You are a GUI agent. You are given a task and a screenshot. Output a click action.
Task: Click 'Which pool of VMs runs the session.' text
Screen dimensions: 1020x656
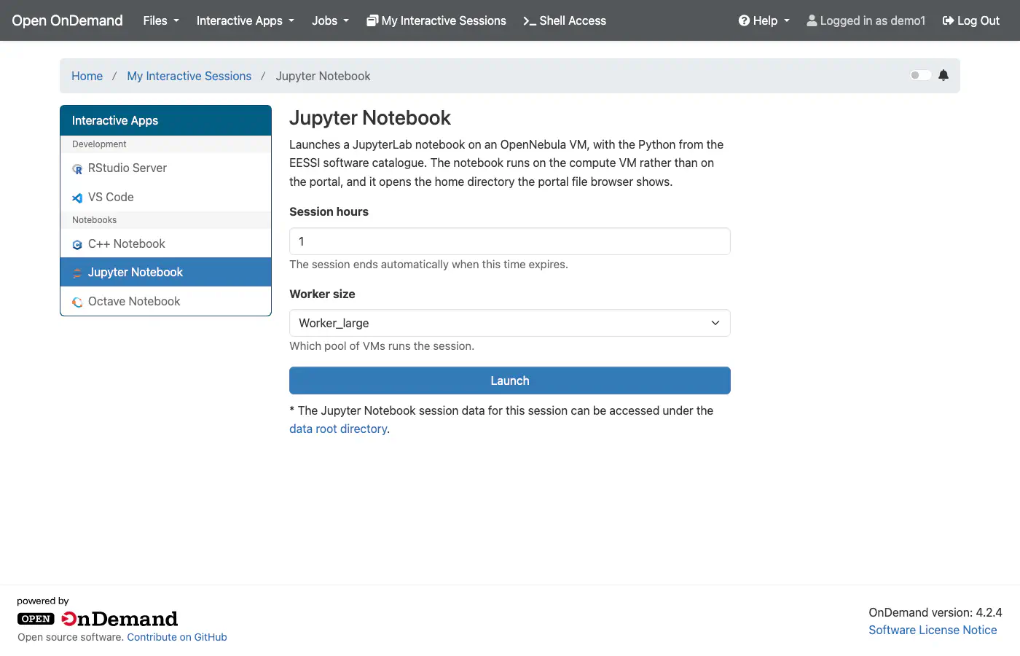[382, 345]
